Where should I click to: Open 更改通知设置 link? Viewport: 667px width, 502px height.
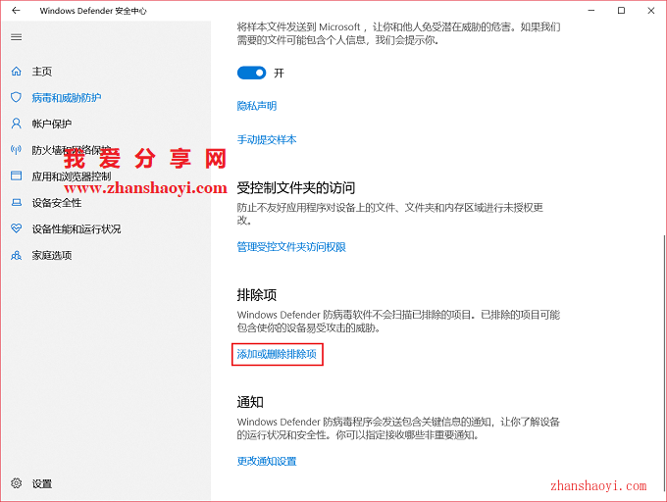[x=267, y=461]
